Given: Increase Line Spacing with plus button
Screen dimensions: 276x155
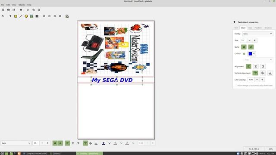Looking at the screenshot, I should coord(262,80).
